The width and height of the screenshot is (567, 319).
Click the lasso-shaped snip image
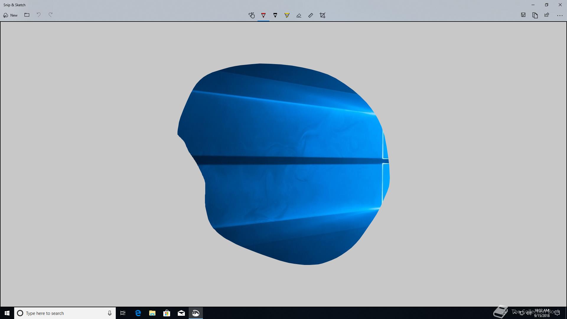coord(283,164)
